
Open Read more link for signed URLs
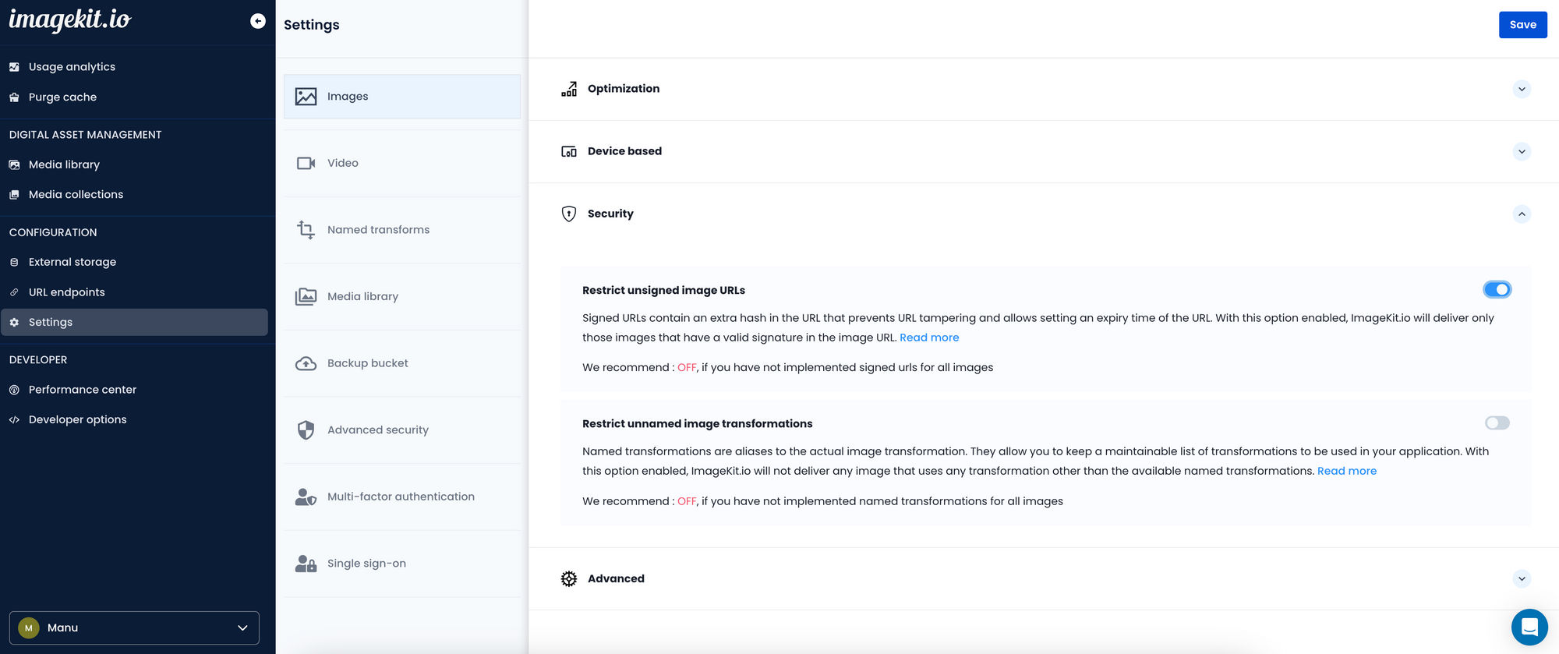929,338
